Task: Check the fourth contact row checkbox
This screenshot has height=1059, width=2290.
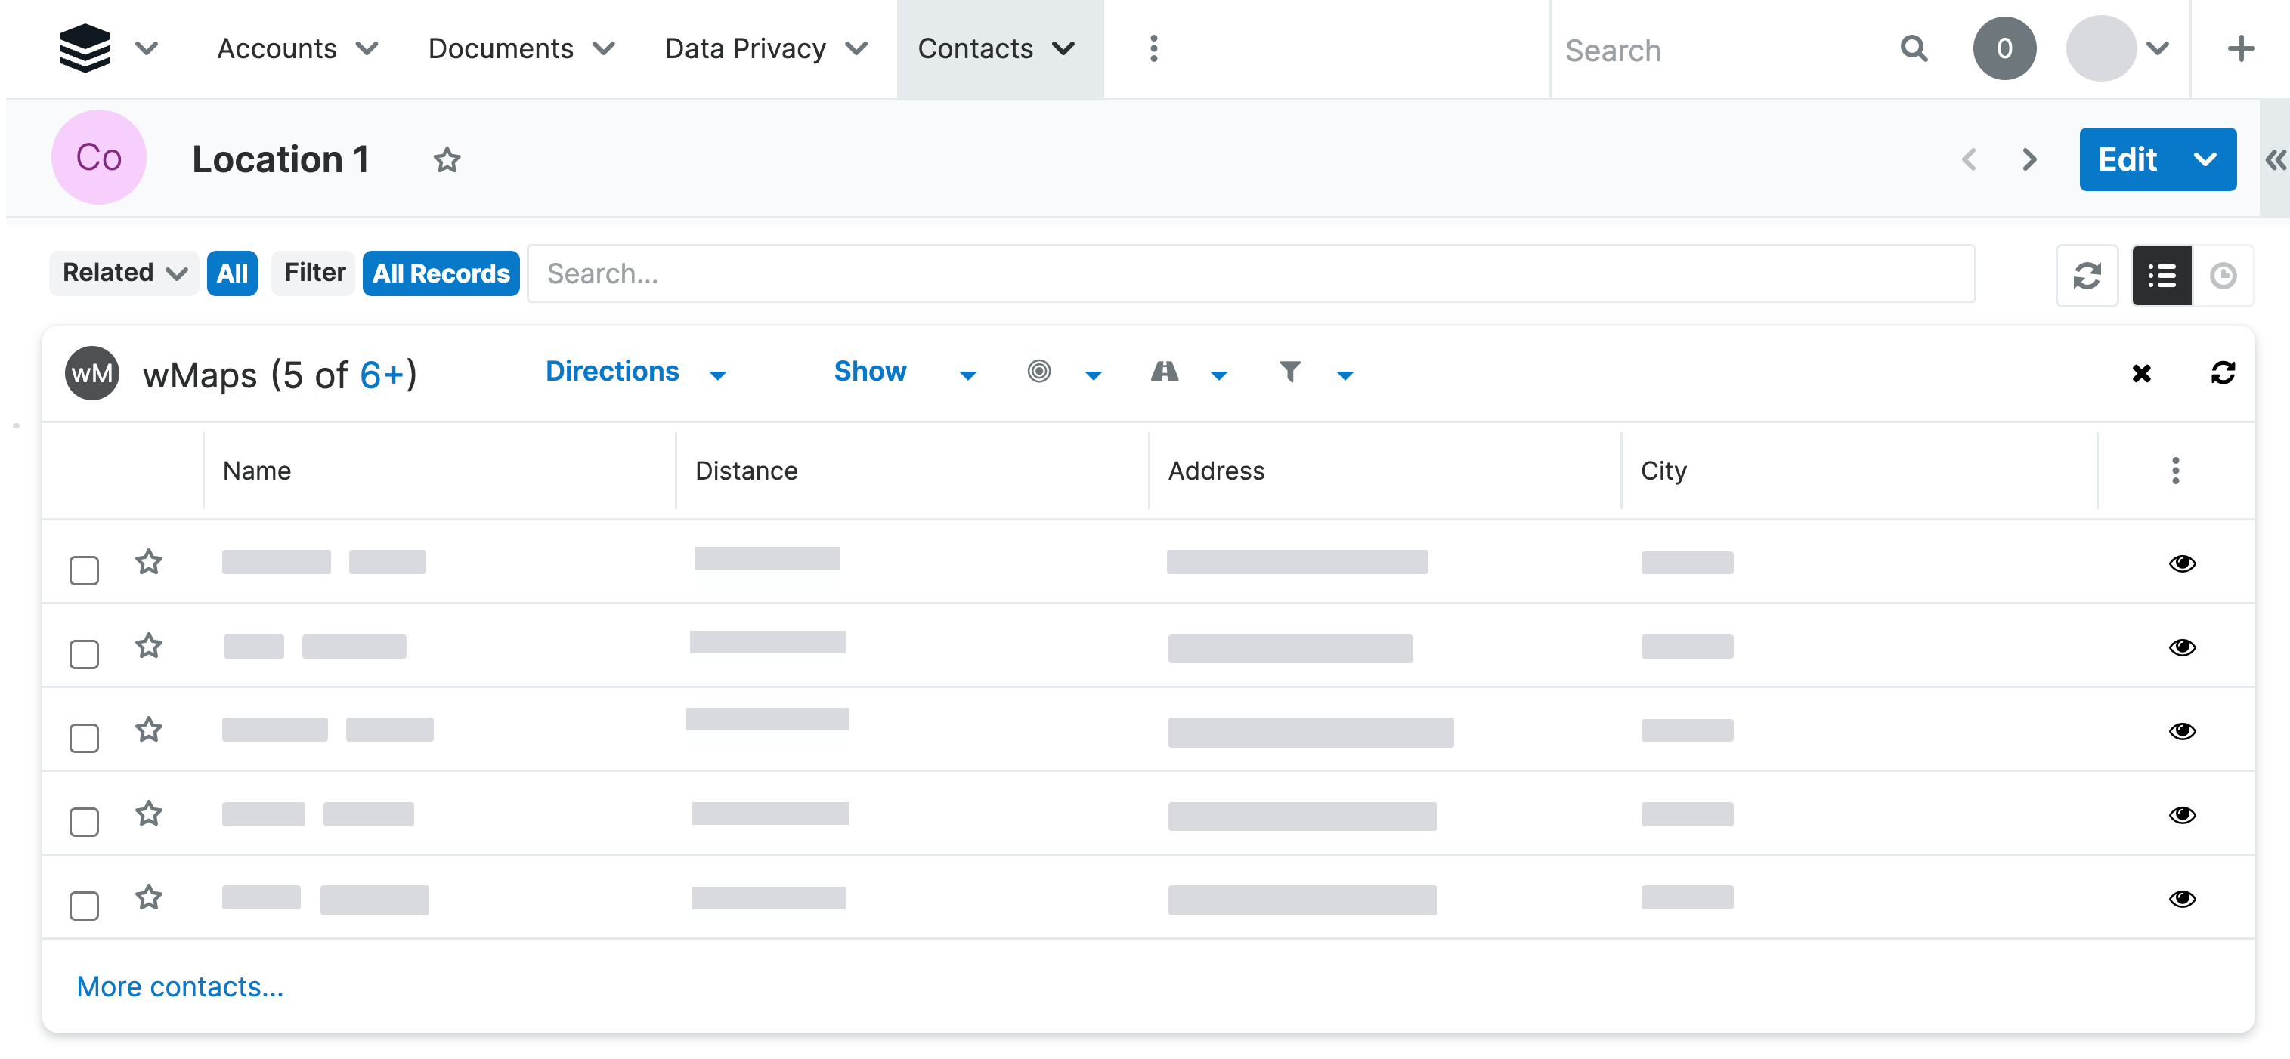Action: coord(85,822)
